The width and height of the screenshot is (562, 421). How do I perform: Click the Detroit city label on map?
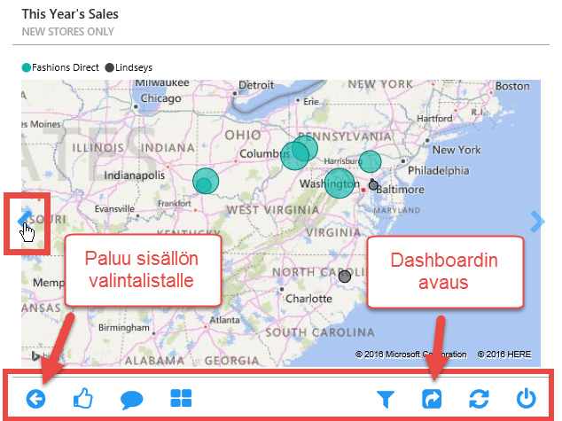pos(256,85)
